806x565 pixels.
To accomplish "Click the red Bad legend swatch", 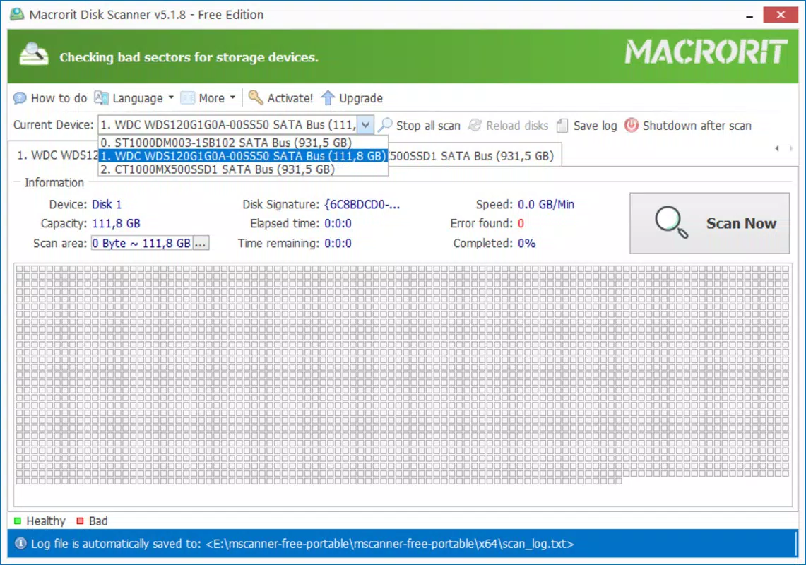I will pyautogui.click(x=80, y=521).
